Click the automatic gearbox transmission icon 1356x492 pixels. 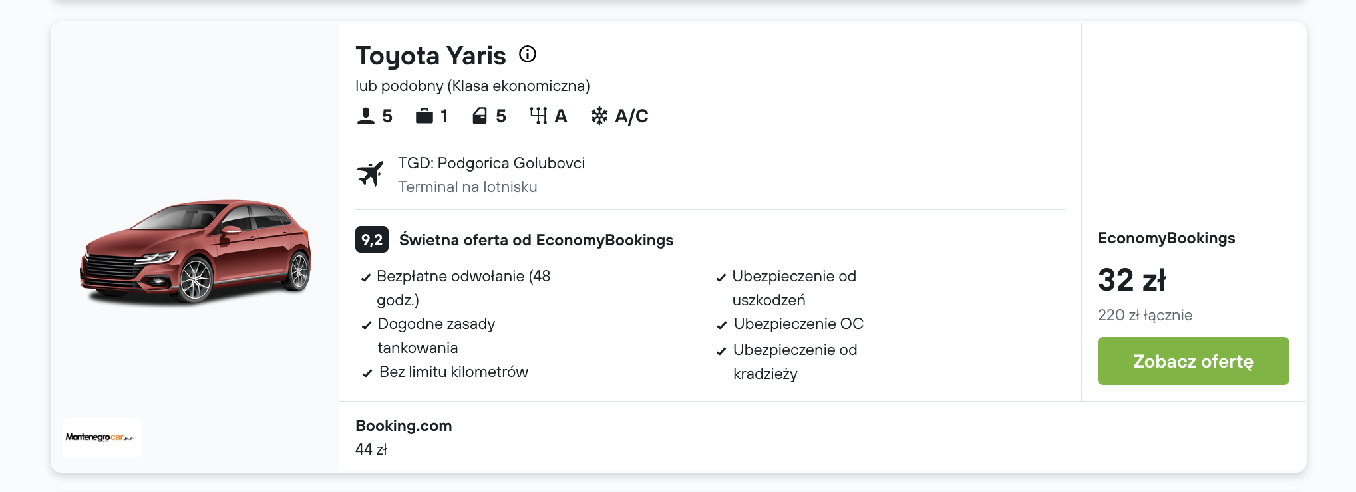538,116
